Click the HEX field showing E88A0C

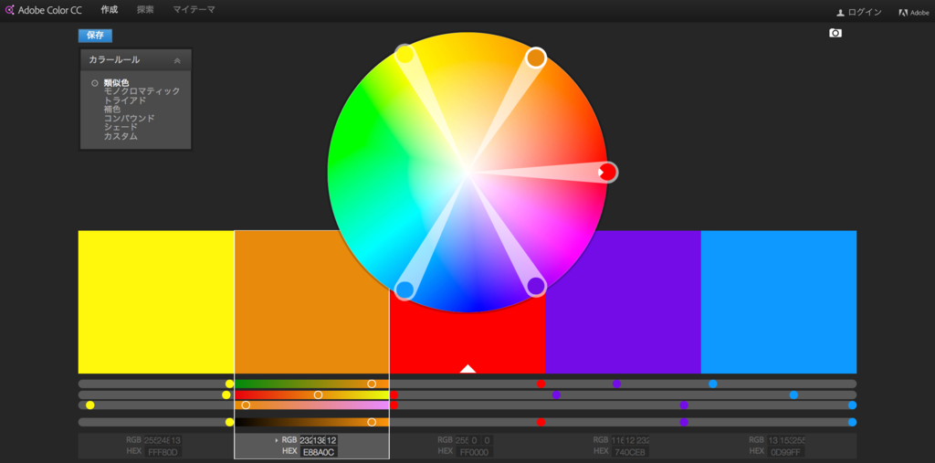[319, 452]
